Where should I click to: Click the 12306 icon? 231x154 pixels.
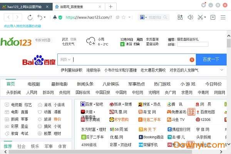pos(198,119)
